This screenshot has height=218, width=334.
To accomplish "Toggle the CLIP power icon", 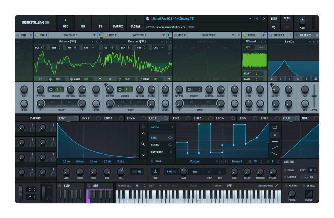I will click(59, 186).
